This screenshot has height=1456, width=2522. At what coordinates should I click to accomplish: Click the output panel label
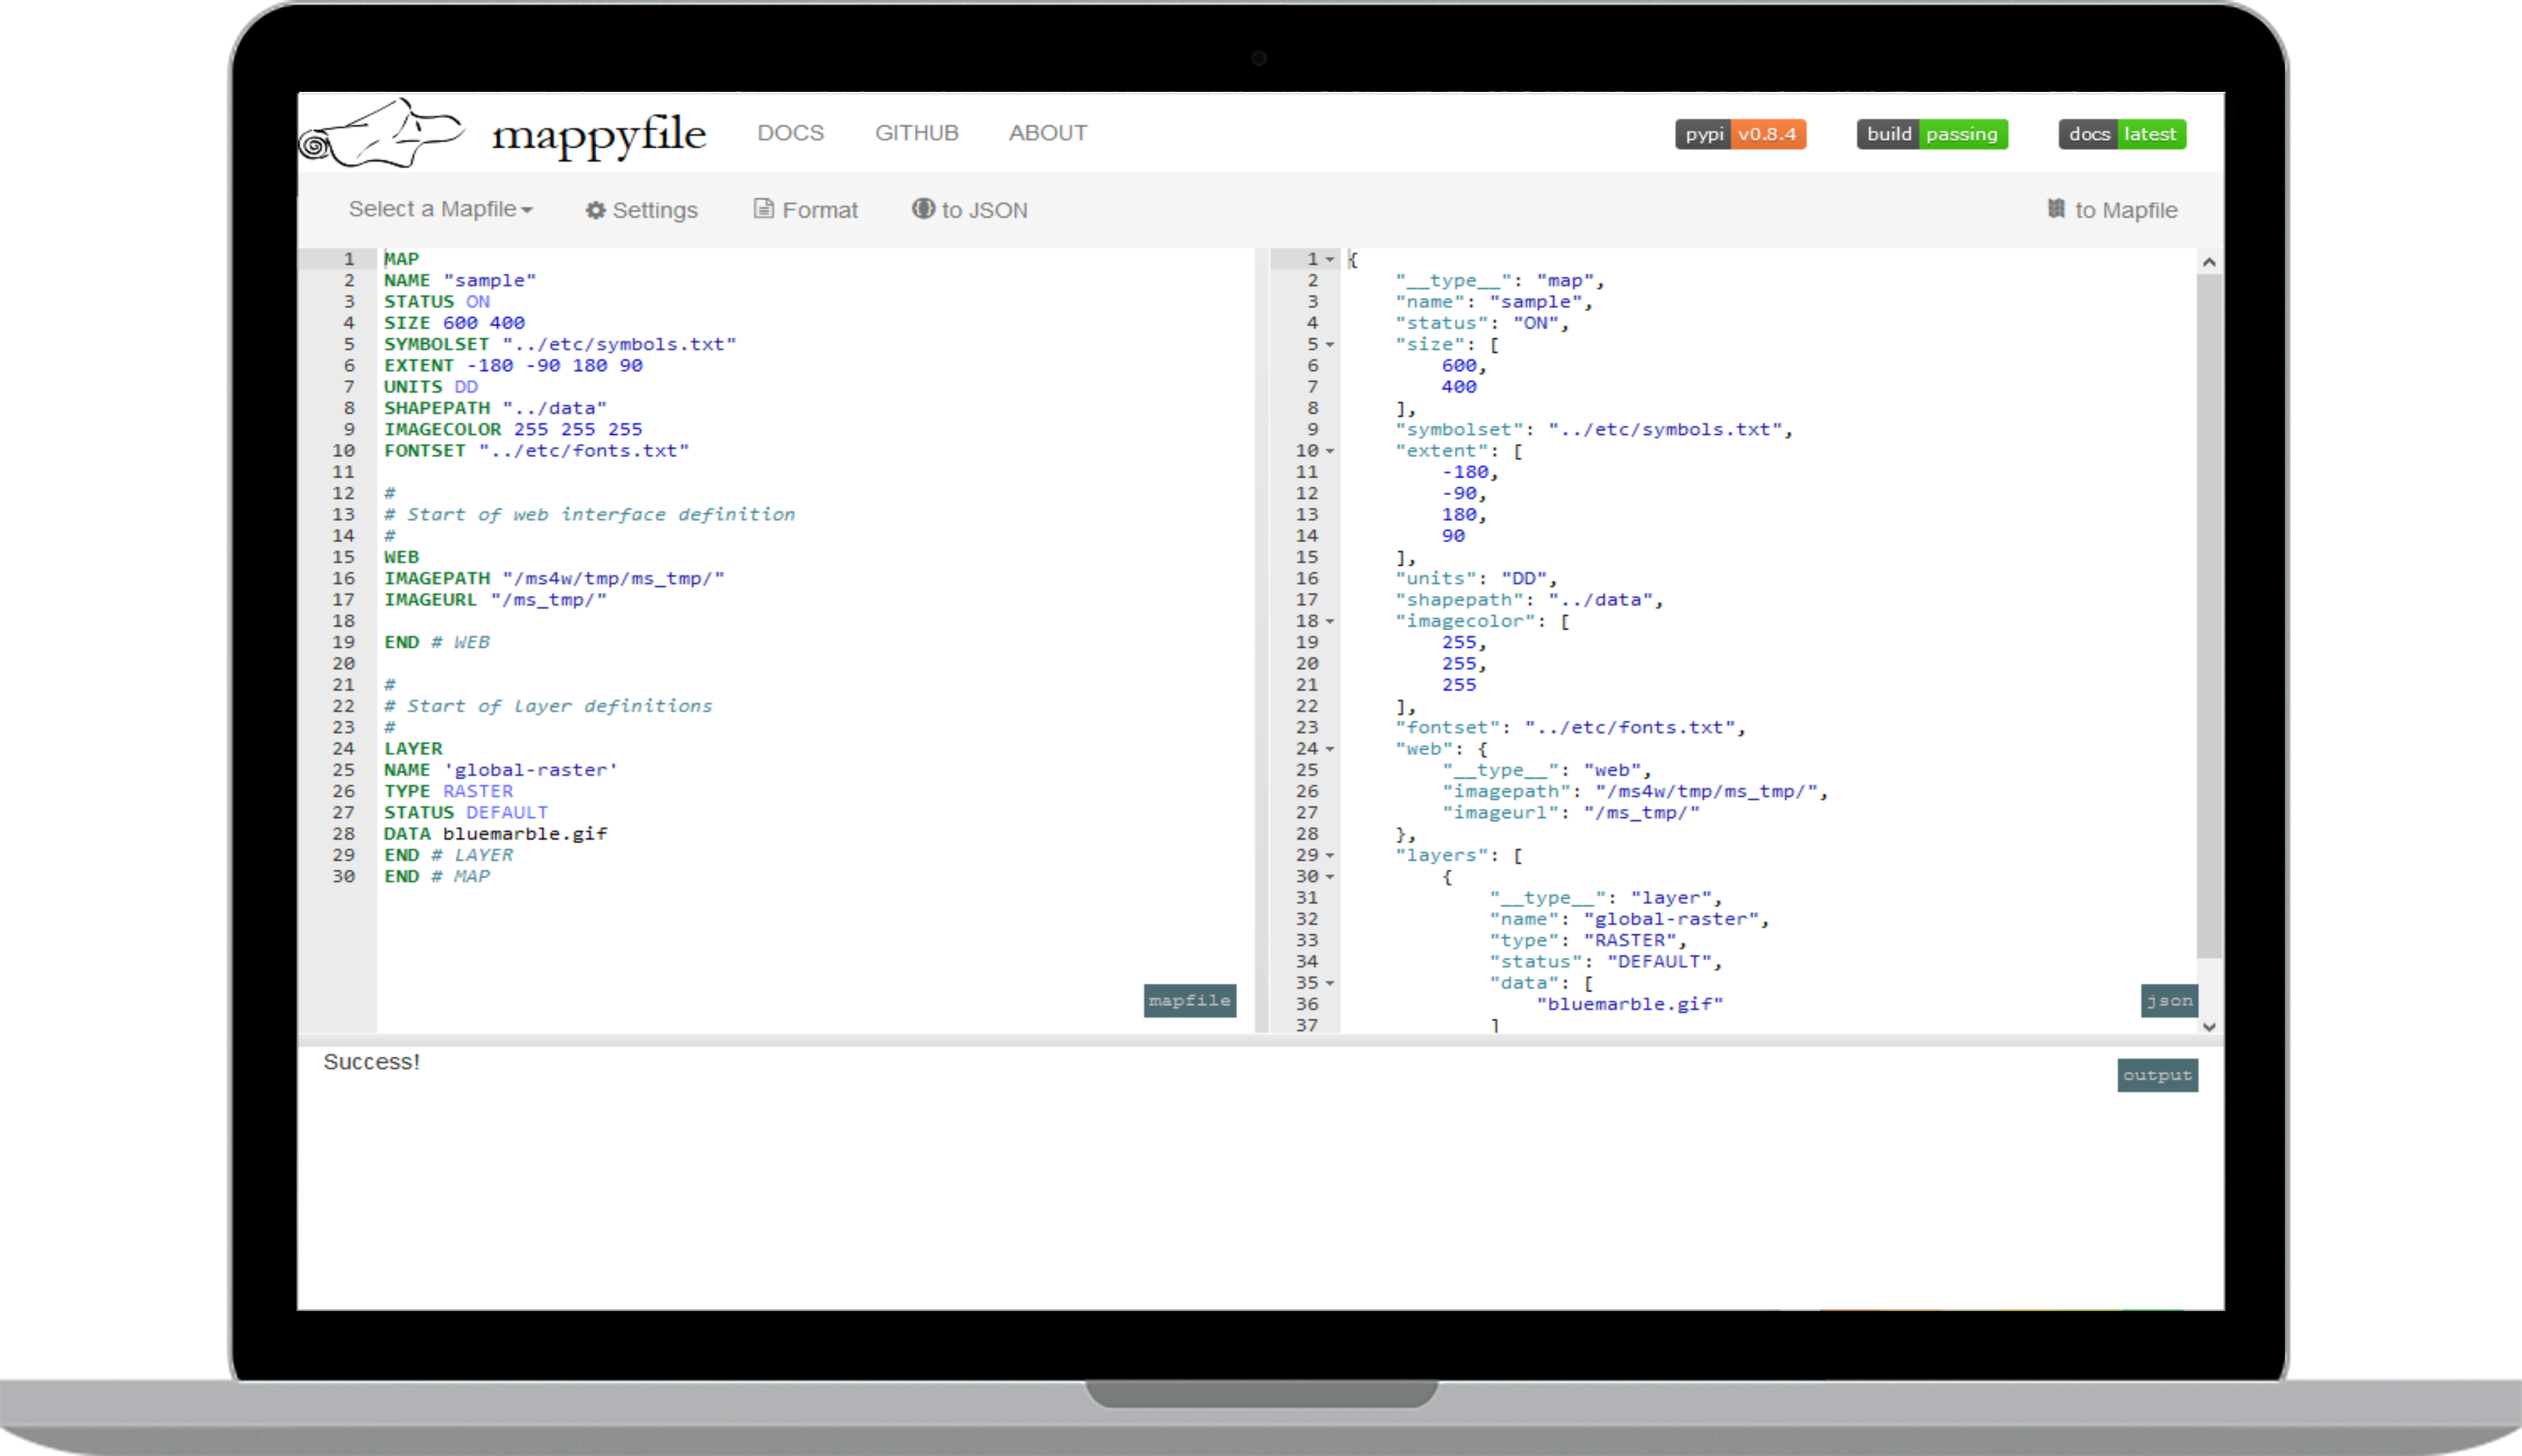point(2157,1076)
